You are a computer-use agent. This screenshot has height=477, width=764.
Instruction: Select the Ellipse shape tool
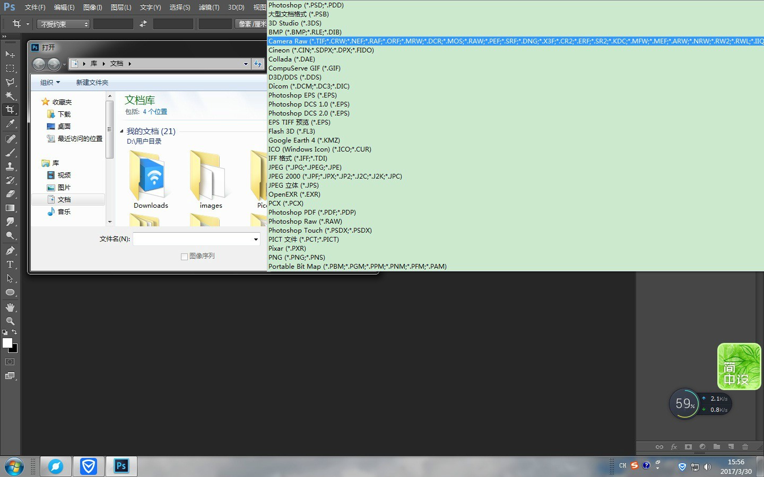coord(10,292)
